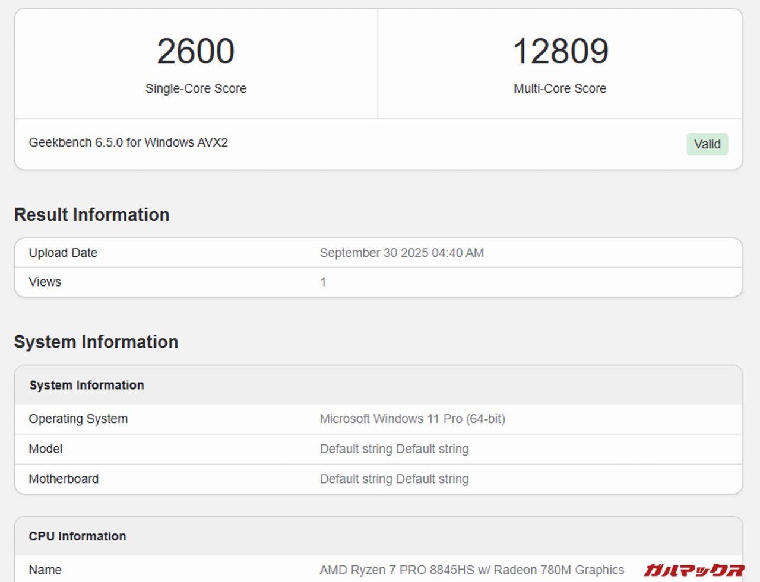Click the Model row's Default string value
Image resolution: width=760 pixels, height=582 pixels.
point(394,449)
